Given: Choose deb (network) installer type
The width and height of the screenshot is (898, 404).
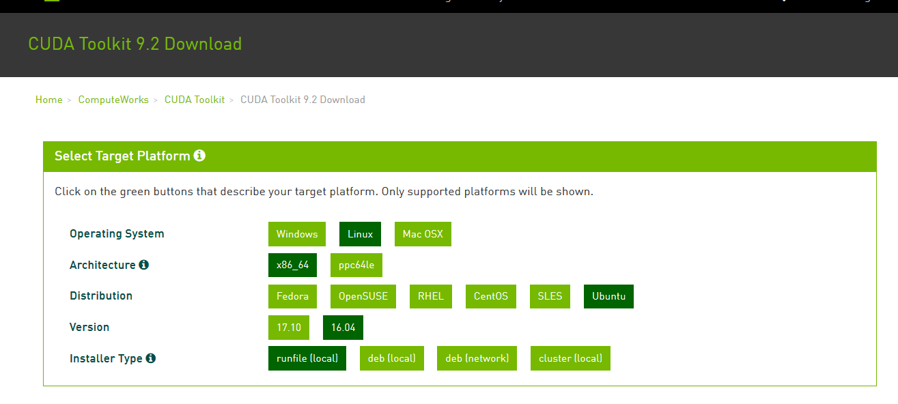Looking at the screenshot, I should pos(477,358).
